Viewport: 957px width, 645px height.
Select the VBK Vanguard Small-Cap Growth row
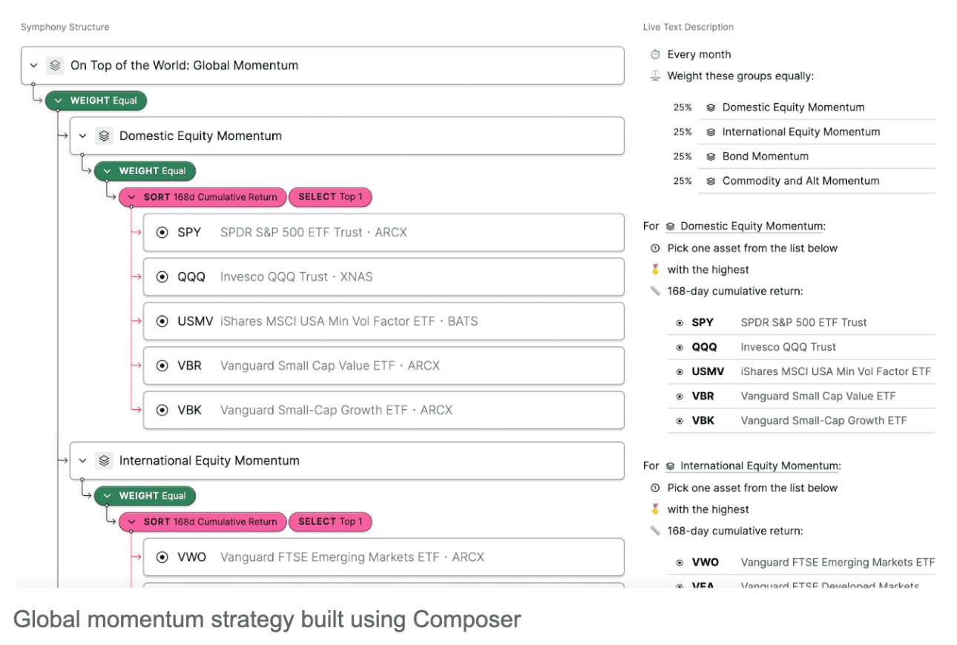[383, 411]
